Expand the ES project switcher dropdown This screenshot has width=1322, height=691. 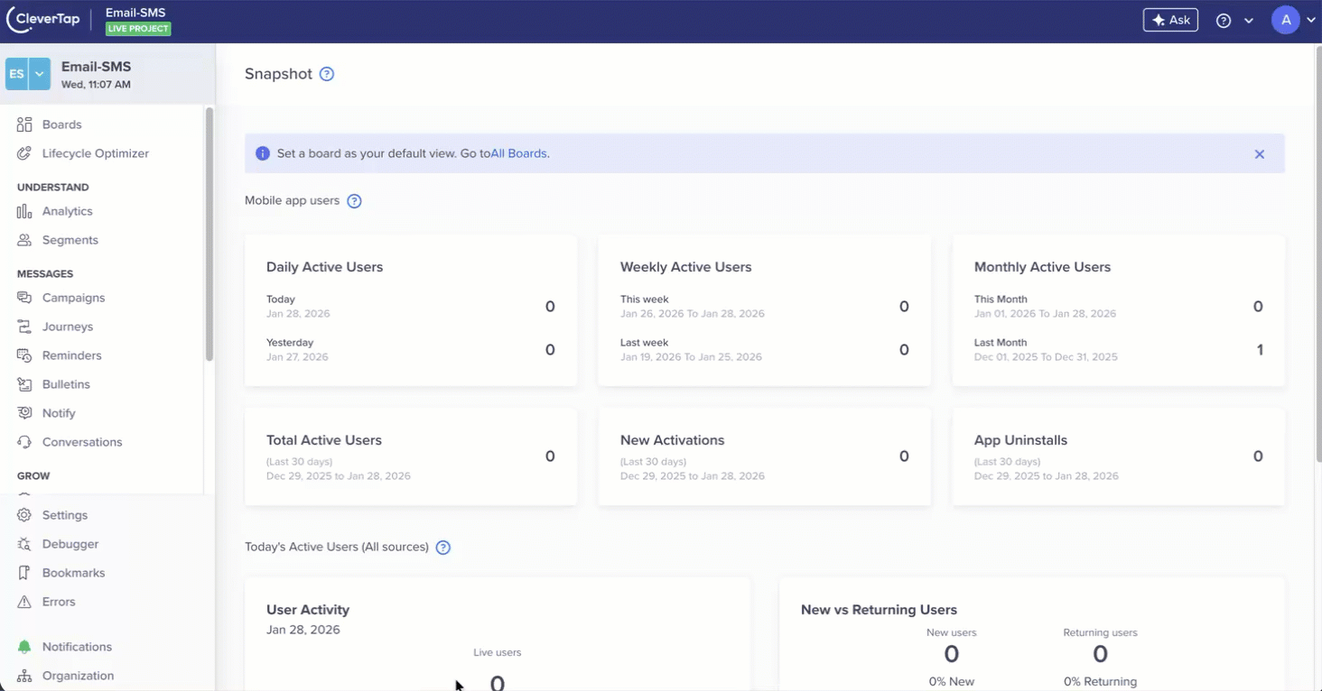pyautogui.click(x=40, y=74)
